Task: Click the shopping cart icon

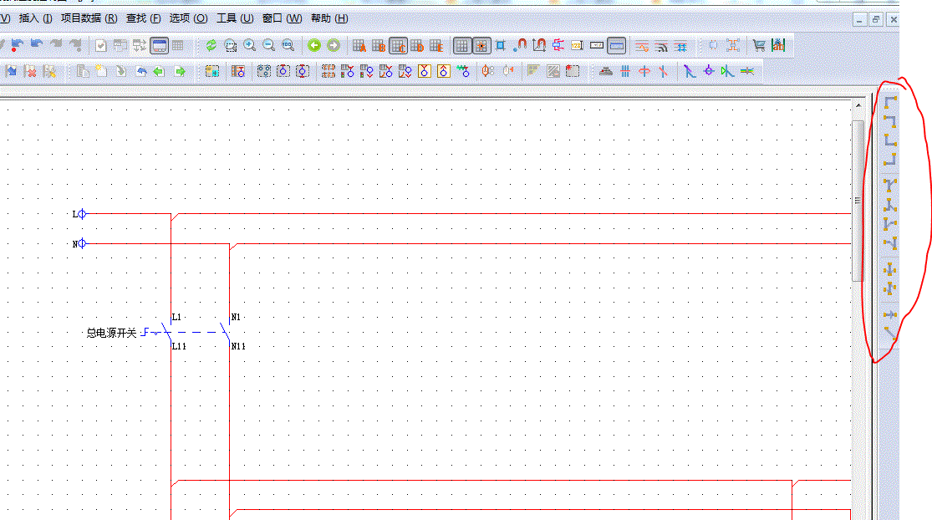Action: click(x=759, y=46)
